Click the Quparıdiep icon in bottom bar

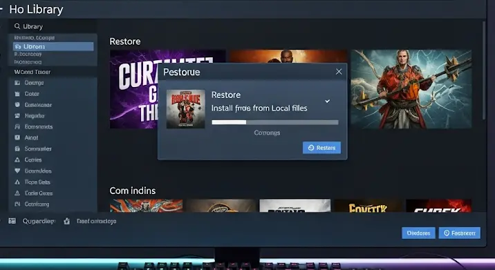click(12, 221)
